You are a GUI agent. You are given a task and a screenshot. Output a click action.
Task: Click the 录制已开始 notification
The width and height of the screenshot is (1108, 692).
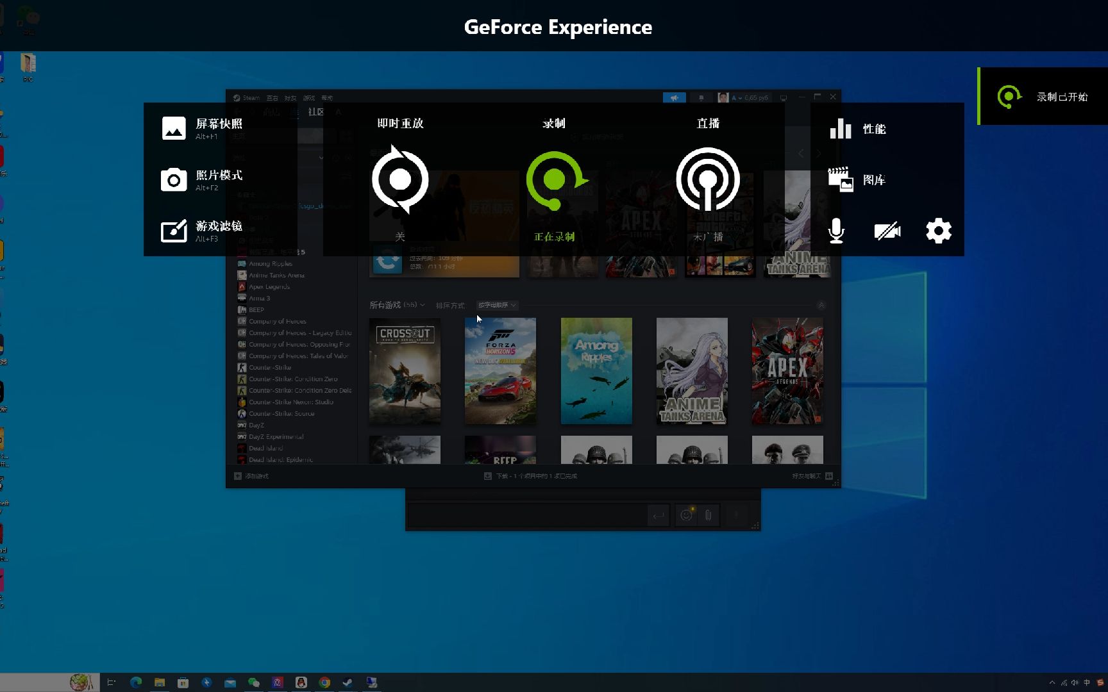pyautogui.click(x=1043, y=97)
